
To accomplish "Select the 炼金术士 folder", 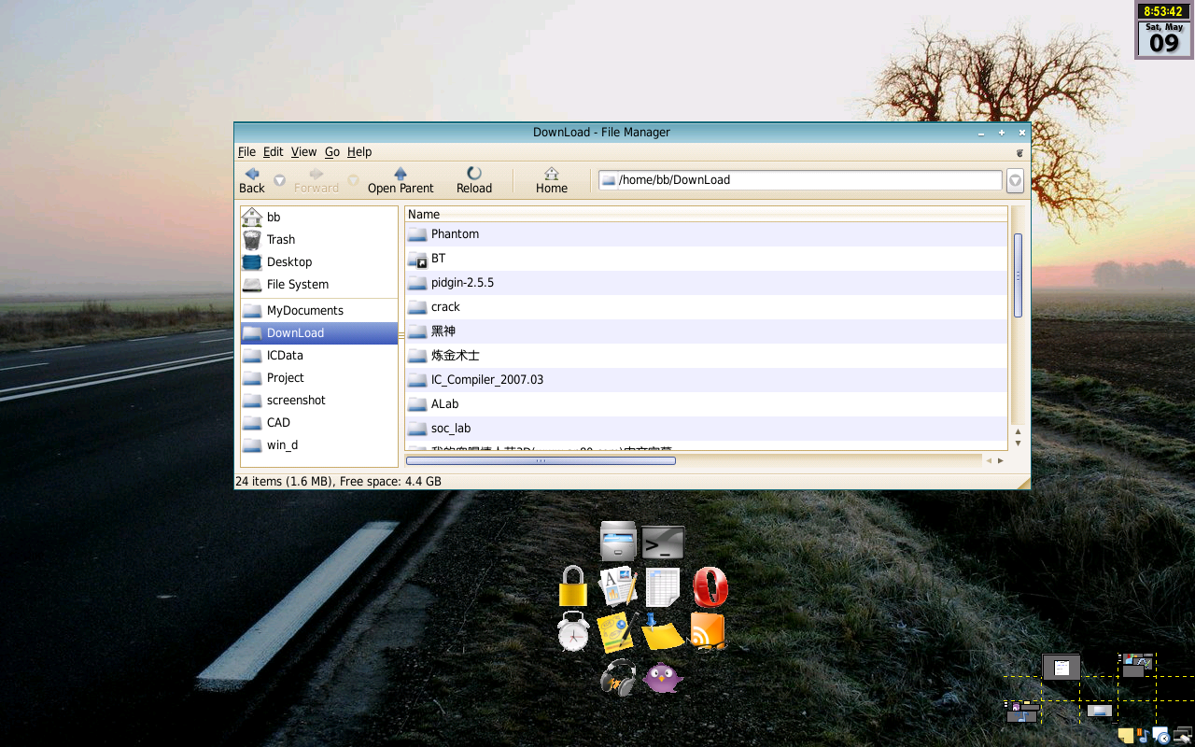I will click(x=706, y=356).
